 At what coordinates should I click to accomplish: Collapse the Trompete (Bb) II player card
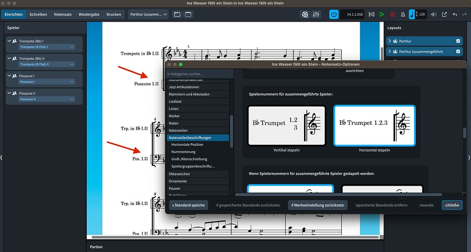tap(9, 59)
